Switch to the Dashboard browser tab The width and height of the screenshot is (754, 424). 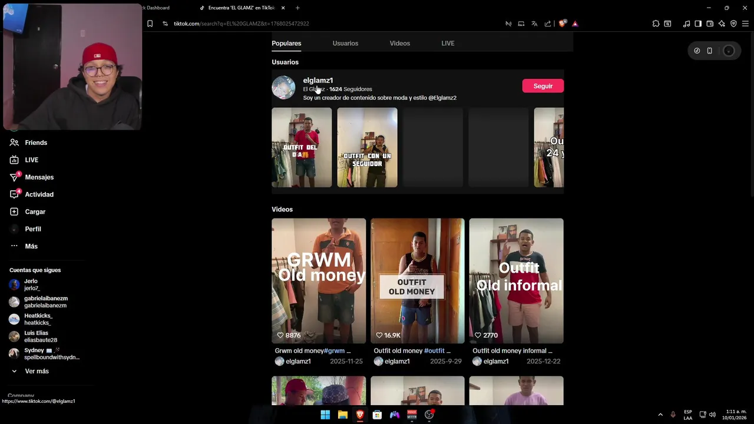click(x=157, y=8)
